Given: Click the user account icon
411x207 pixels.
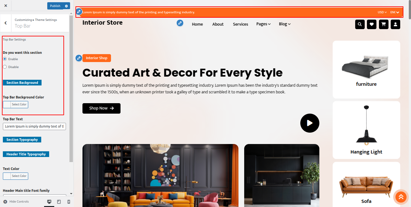Looking at the screenshot, I should (395, 24).
